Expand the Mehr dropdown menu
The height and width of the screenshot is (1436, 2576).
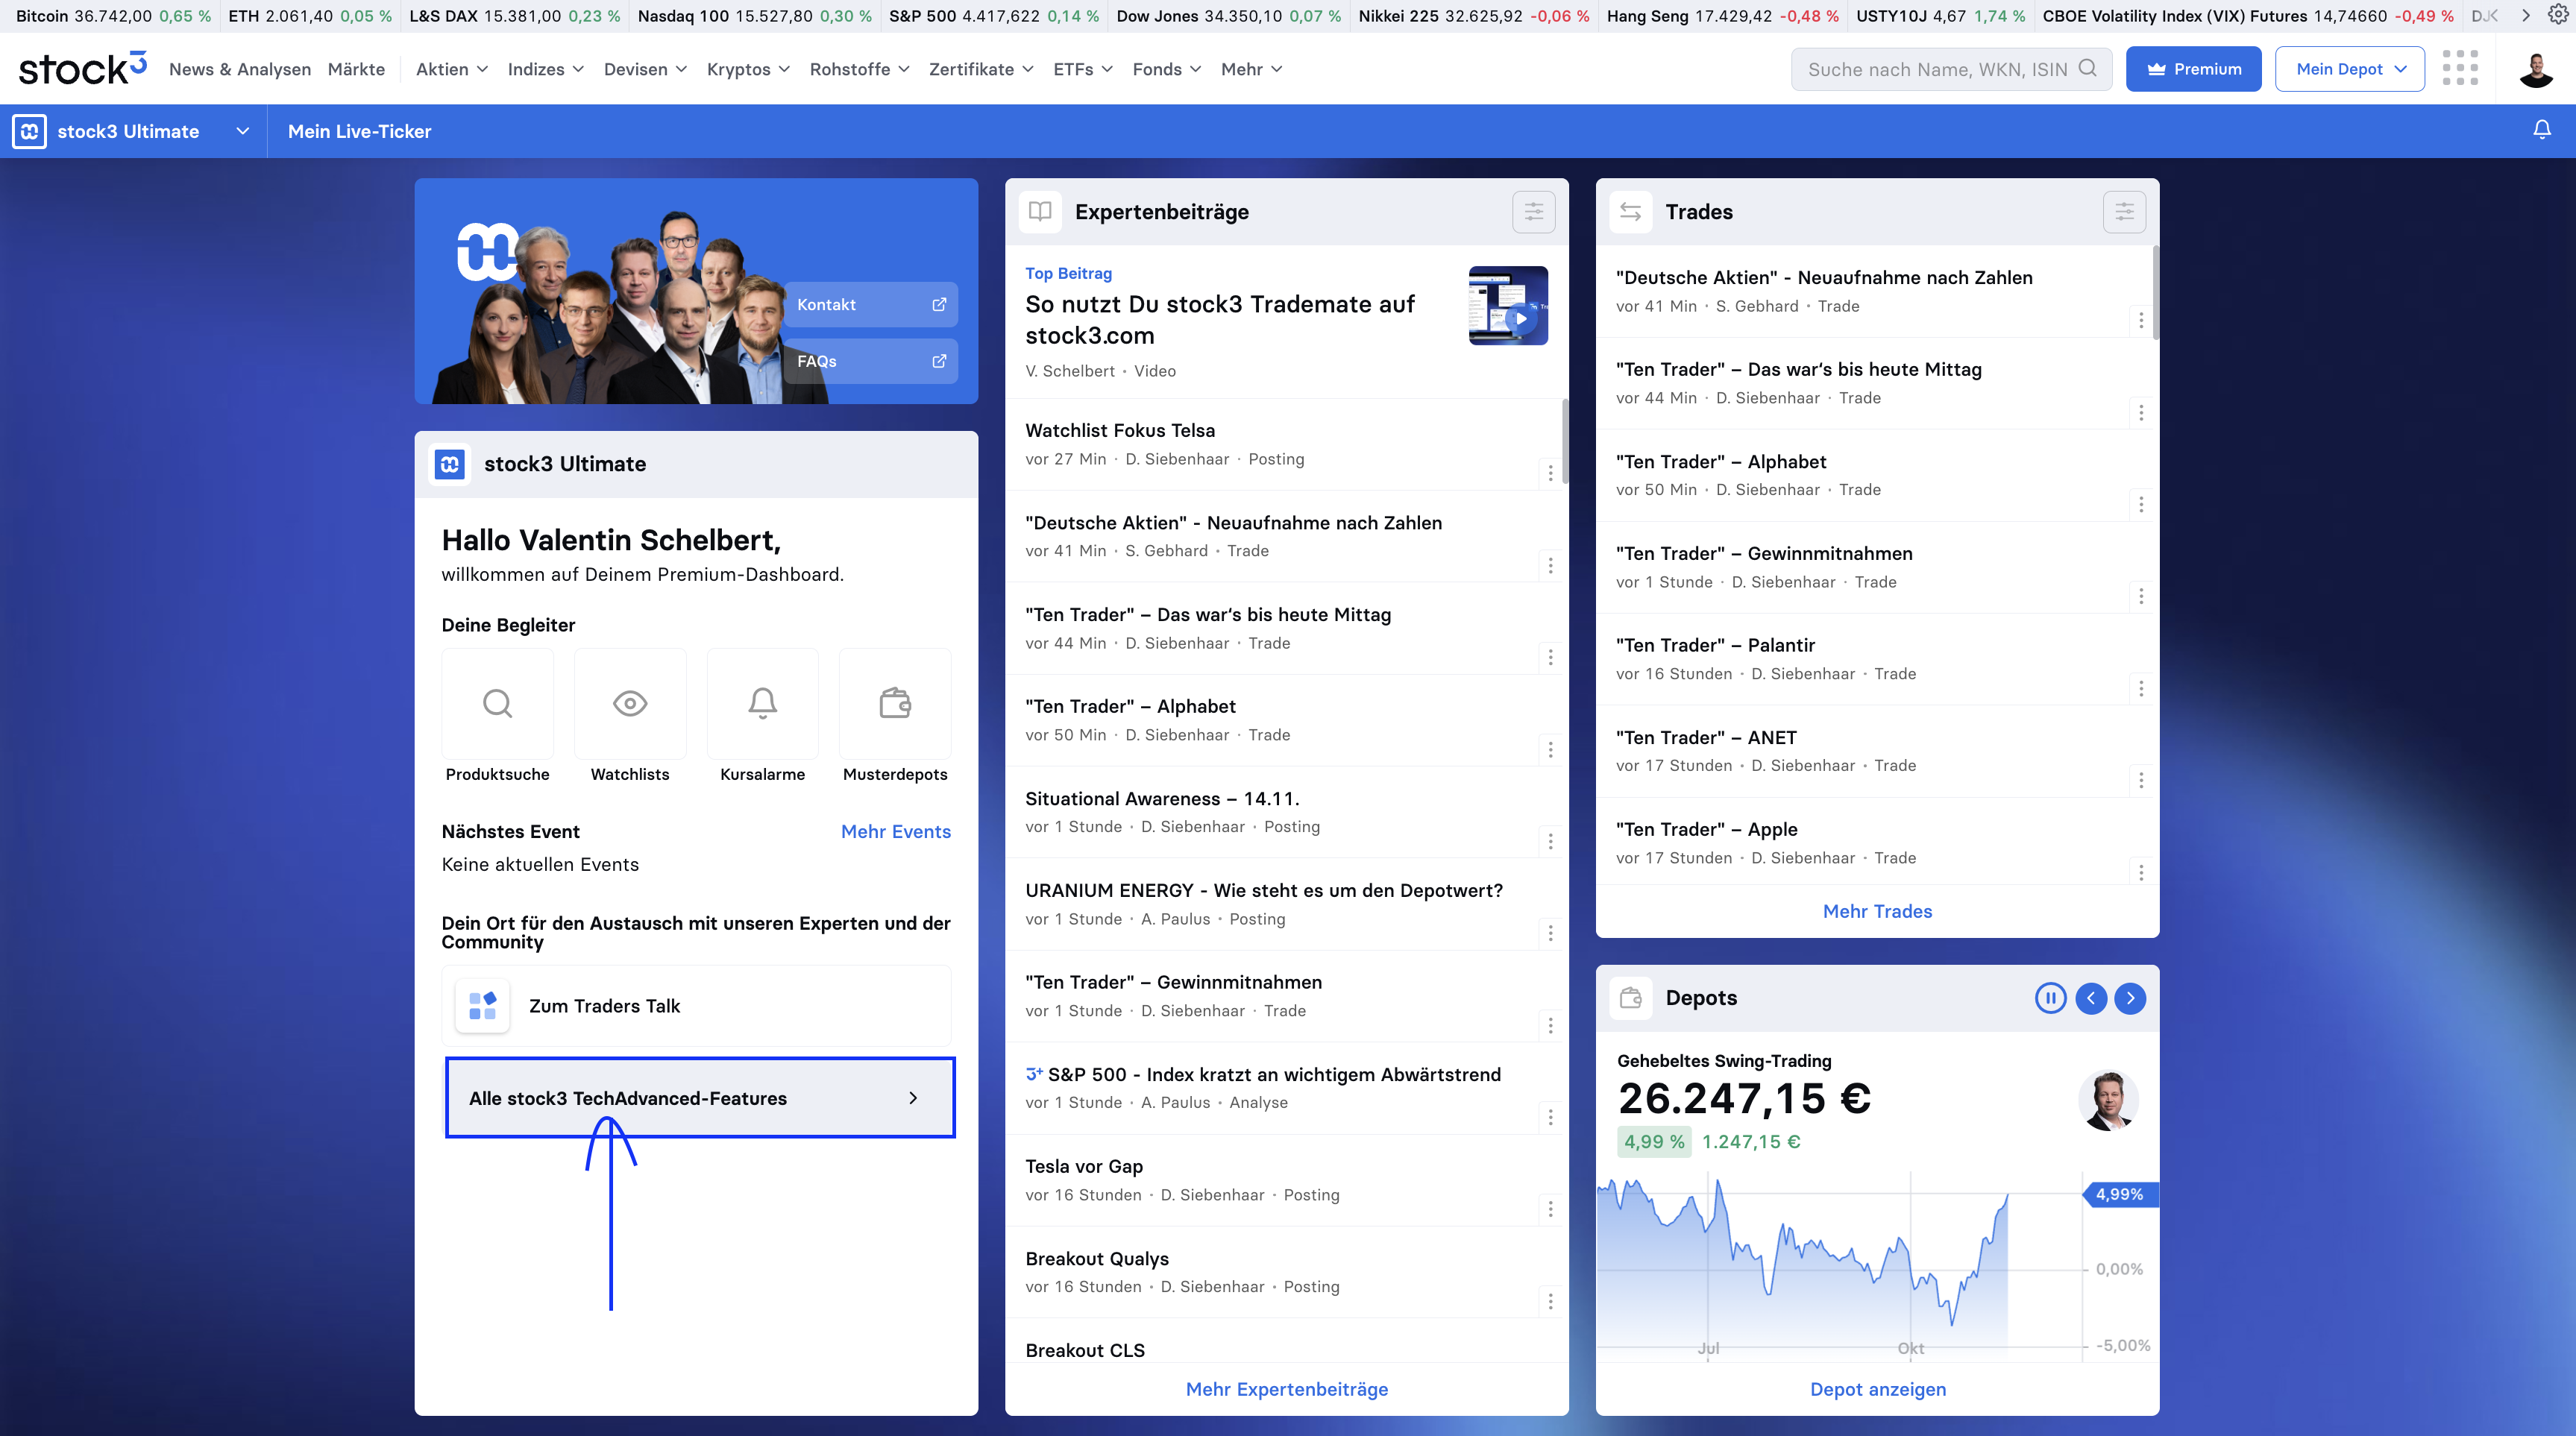click(1251, 68)
